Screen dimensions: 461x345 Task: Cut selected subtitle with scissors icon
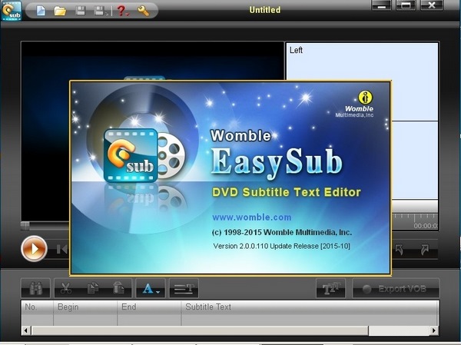pyautogui.click(x=66, y=288)
